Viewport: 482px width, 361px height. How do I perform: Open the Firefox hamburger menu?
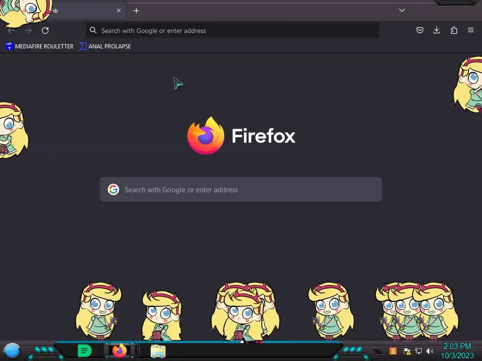coord(471,30)
